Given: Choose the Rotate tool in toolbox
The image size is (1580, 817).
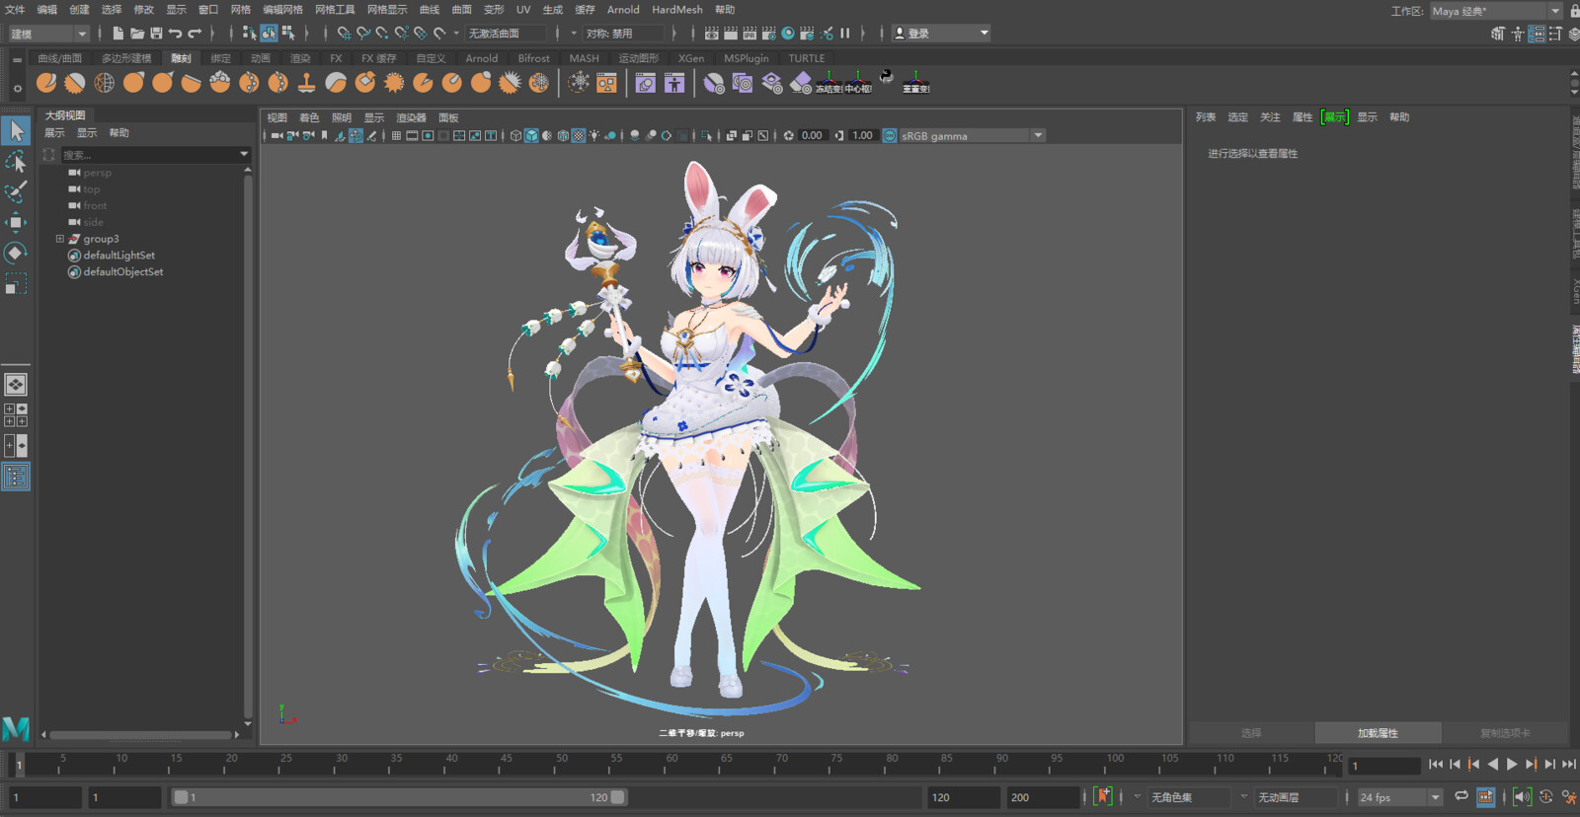Looking at the screenshot, I should [16, 254].
